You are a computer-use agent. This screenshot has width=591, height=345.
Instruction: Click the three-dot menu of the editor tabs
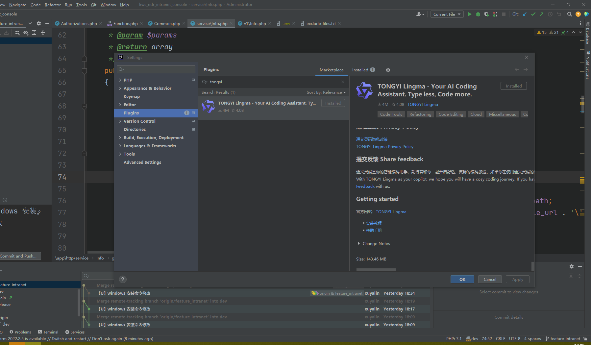[x=580, y=23]
